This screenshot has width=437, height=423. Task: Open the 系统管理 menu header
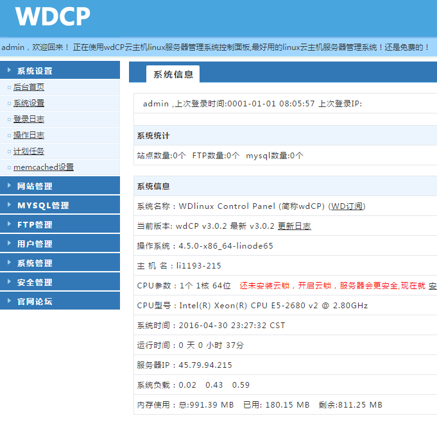click(60, 262)
